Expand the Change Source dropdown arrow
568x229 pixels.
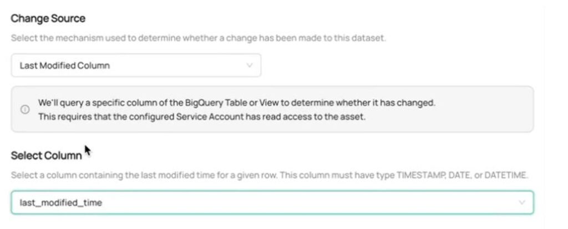(x=249, y=65)
